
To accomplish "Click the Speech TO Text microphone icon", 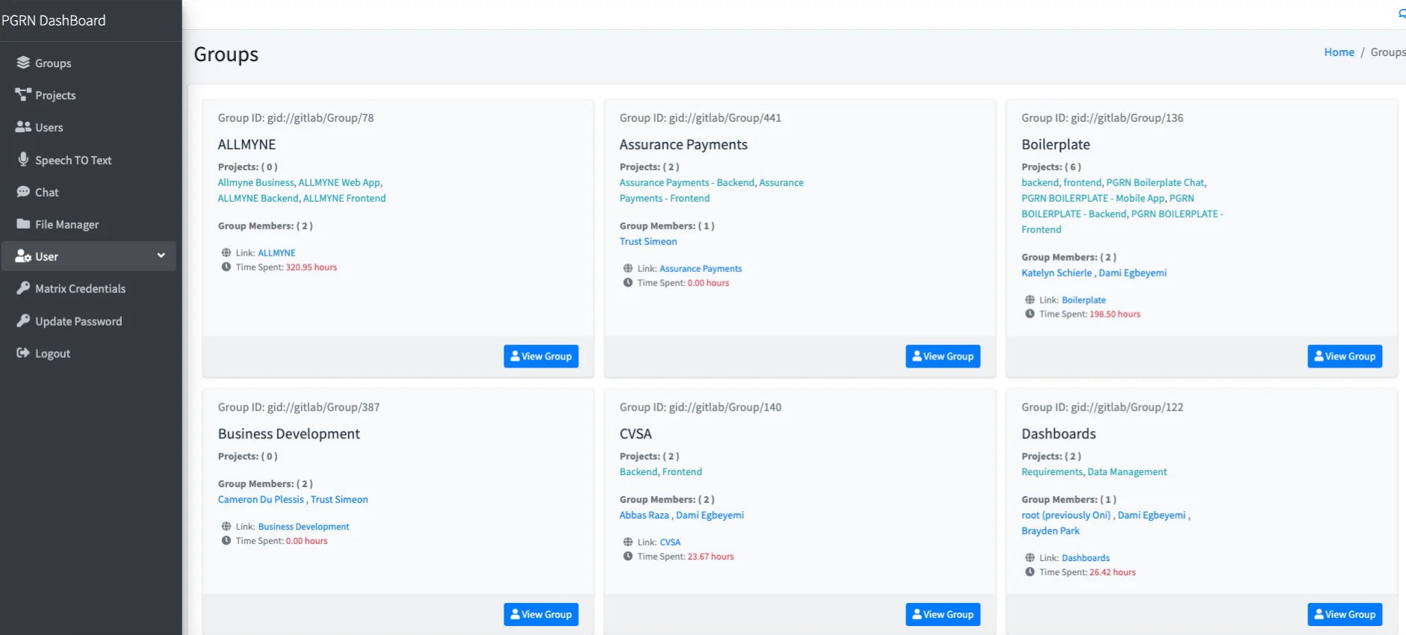I will [23, 160].
